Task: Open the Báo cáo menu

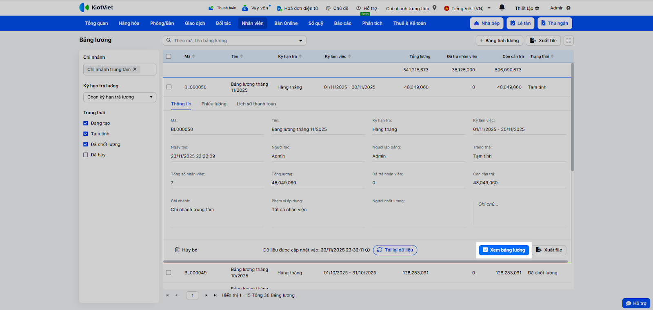Action: (342, 23)
